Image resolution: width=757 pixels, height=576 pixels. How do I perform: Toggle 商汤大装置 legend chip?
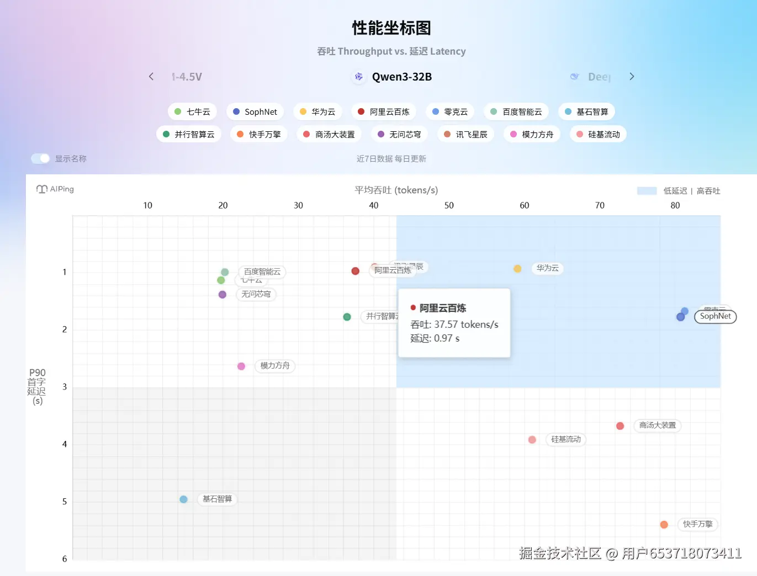[329, 134]
